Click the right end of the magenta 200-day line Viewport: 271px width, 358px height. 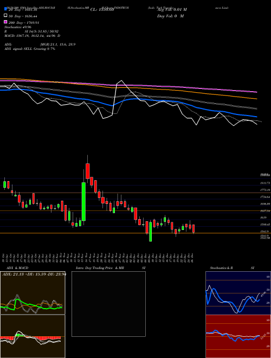[256, 92]
